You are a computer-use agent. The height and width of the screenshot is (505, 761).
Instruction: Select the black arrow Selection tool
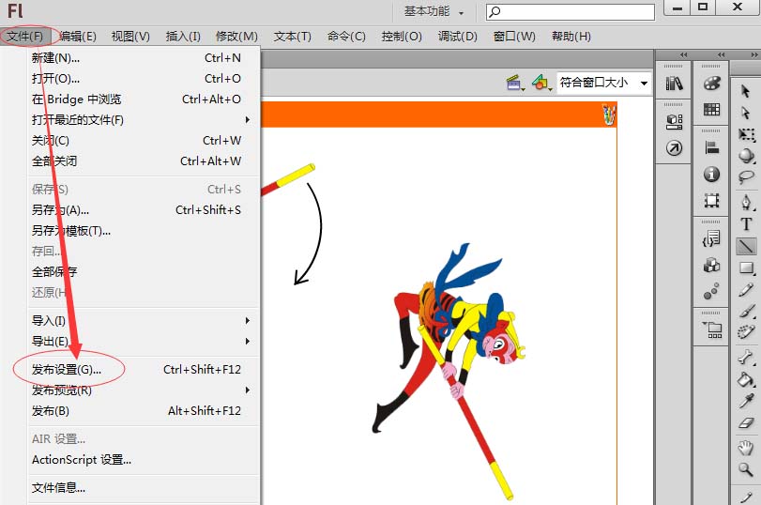point(745,91)
